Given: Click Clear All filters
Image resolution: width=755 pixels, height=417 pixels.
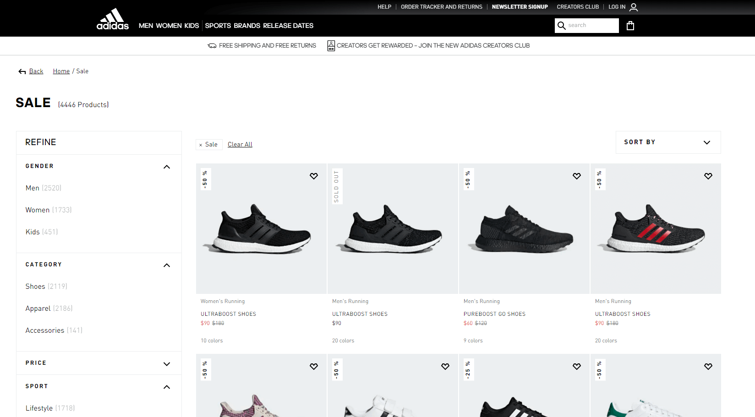Looking at the screenshot, I should coord(240,145).
